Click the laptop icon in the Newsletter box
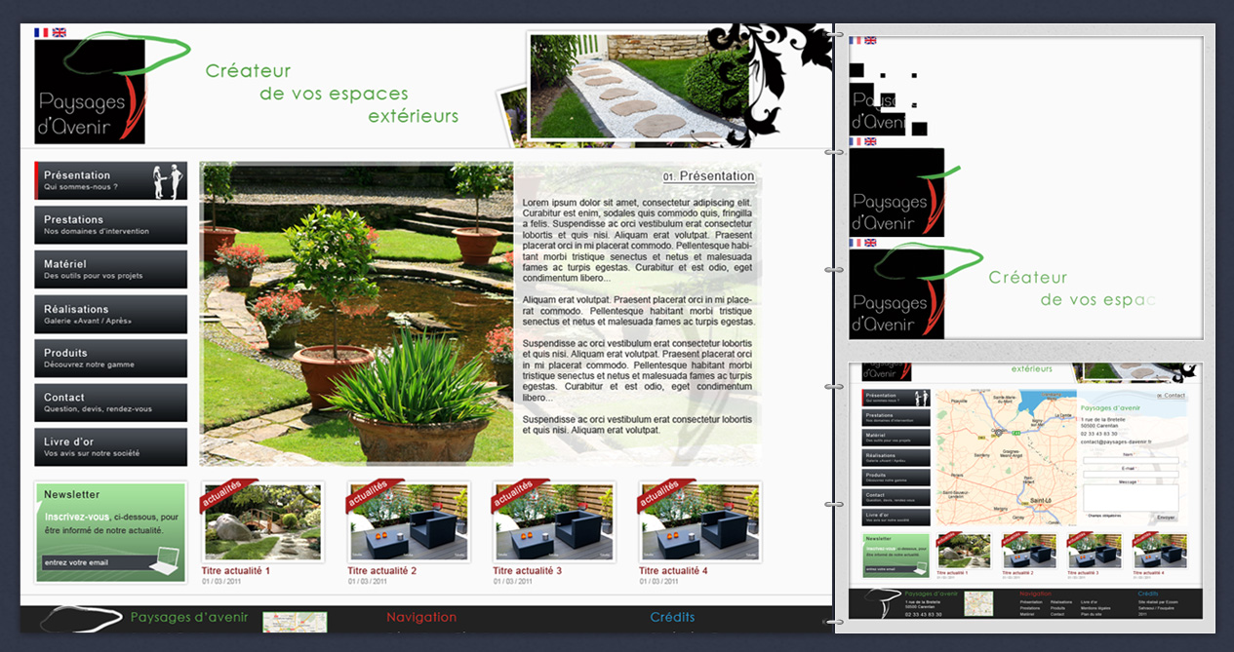This screenshot has width=1234, height=652. (165, 560)
